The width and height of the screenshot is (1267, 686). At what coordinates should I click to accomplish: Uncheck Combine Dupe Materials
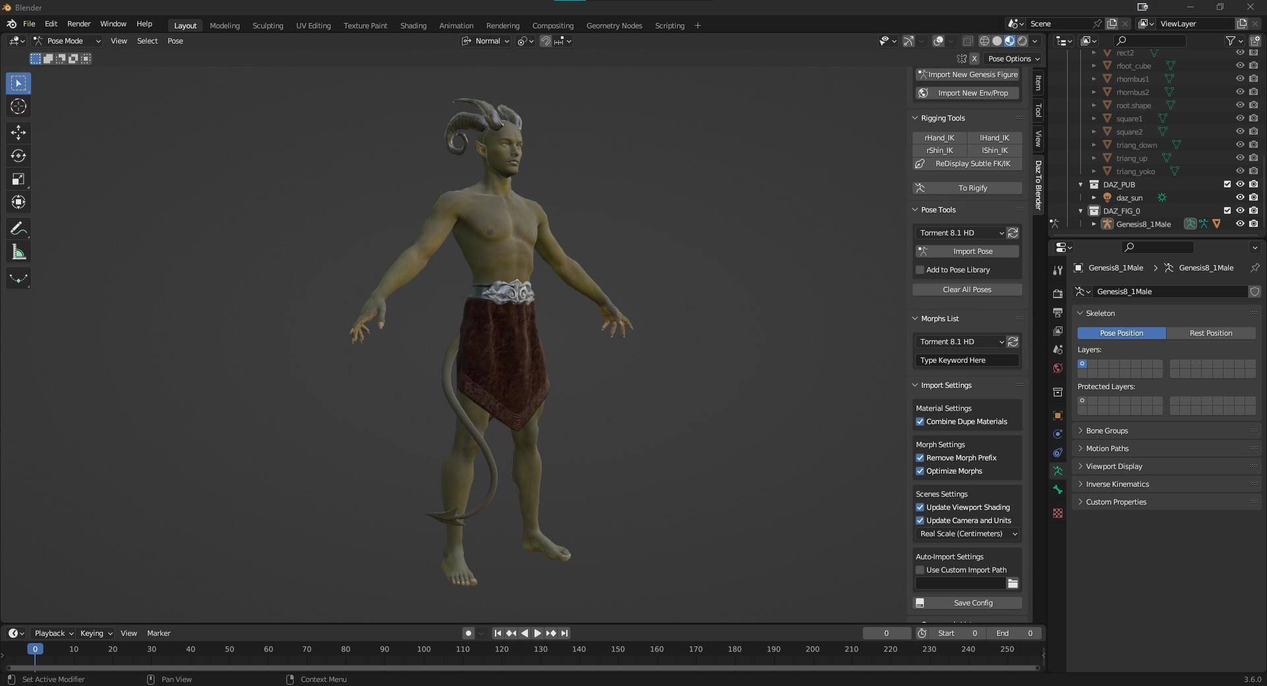tap(920, 421)
